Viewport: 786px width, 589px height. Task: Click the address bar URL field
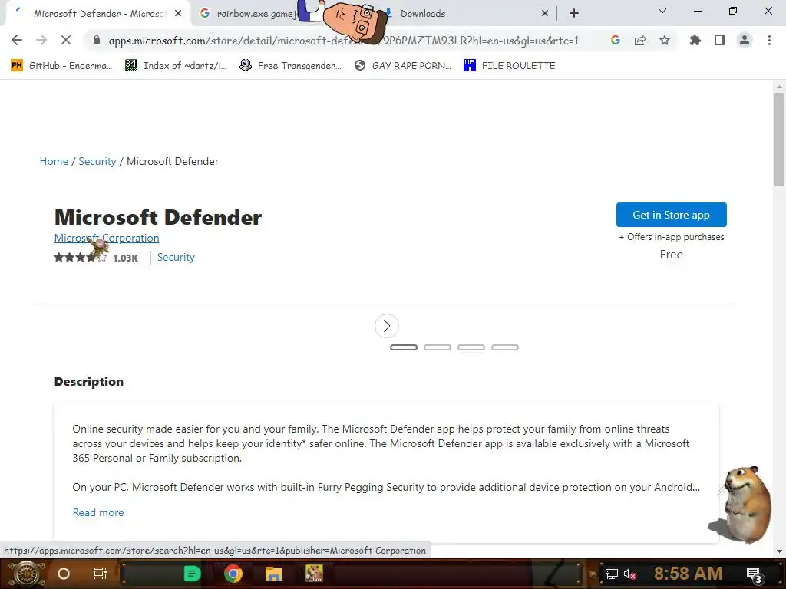tap(343, 41)
